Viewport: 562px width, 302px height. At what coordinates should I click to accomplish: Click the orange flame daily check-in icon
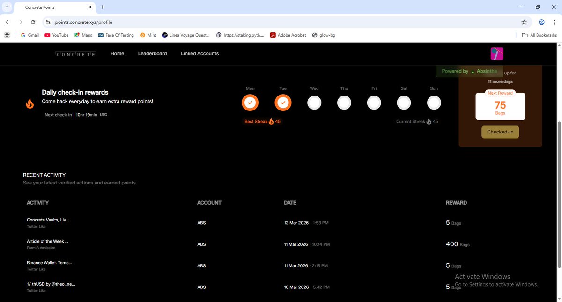click(30, 103)
